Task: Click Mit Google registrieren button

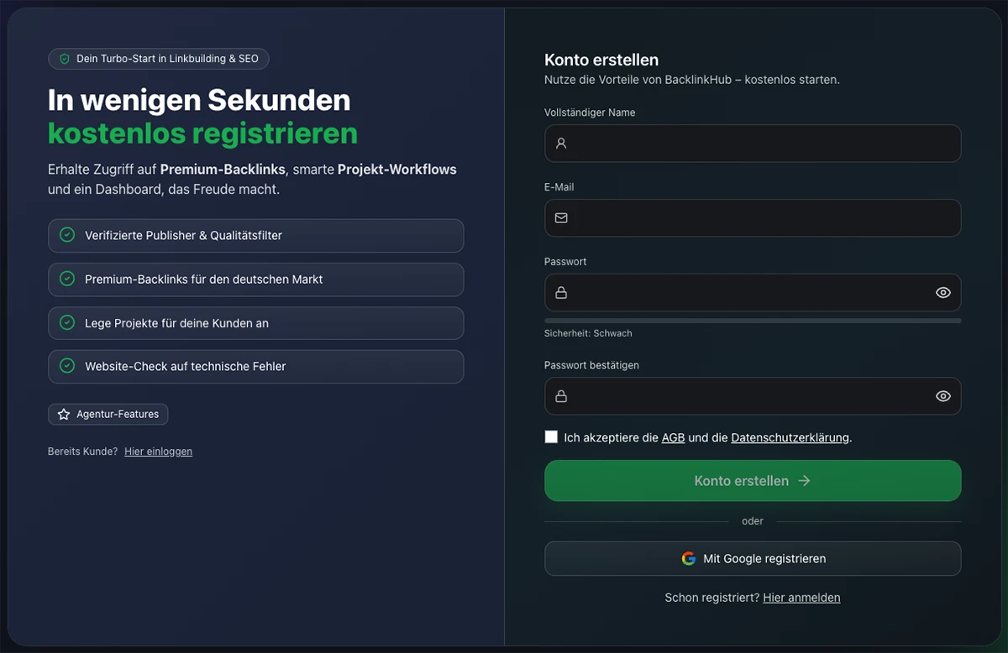Action: click(x=752, y=559)
